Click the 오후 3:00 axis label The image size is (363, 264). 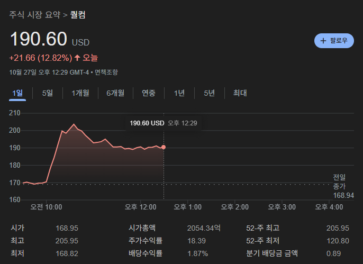(x=282, y=207)
